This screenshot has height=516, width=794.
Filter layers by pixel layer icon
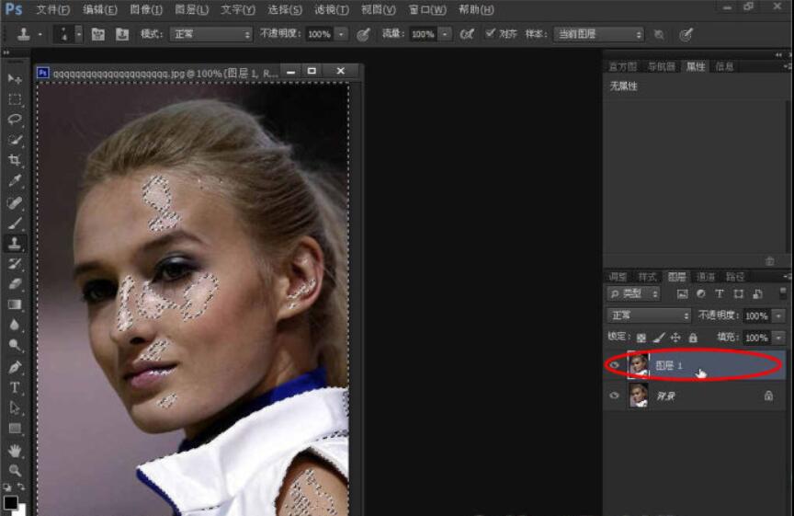(x=682, y=294)
